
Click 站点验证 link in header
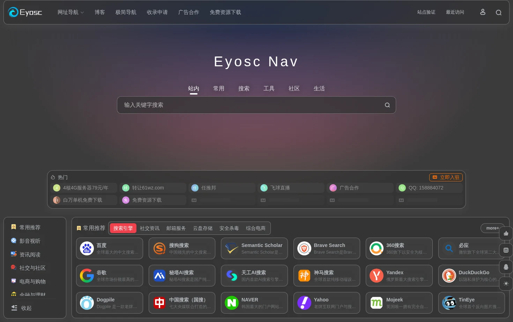pyautogui.click(x=426, y=12)
